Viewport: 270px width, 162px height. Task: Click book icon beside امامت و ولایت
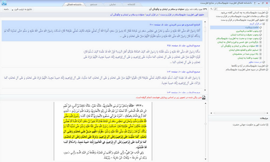click(261, 27)
